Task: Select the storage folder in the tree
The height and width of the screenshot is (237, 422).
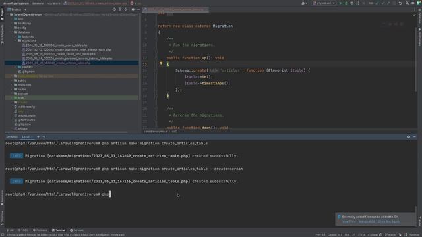Action: click(20, 93)
